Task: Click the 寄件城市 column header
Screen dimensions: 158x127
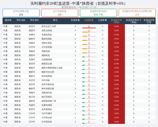Action: pyautogui.click(x=34, y=20)
